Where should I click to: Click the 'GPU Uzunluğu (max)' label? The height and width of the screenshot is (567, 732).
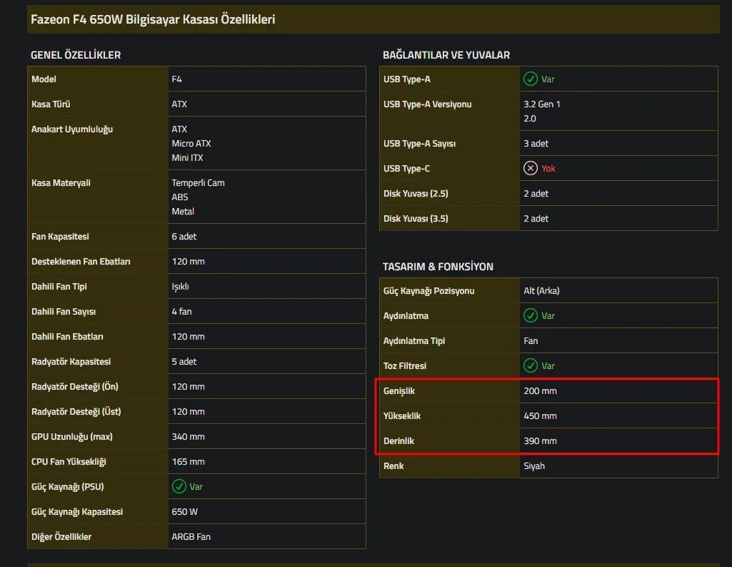pos(72,437)
